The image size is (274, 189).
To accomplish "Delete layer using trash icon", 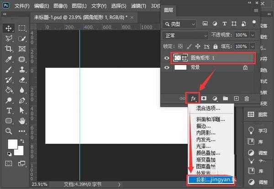I will click(x=247, y=98).
